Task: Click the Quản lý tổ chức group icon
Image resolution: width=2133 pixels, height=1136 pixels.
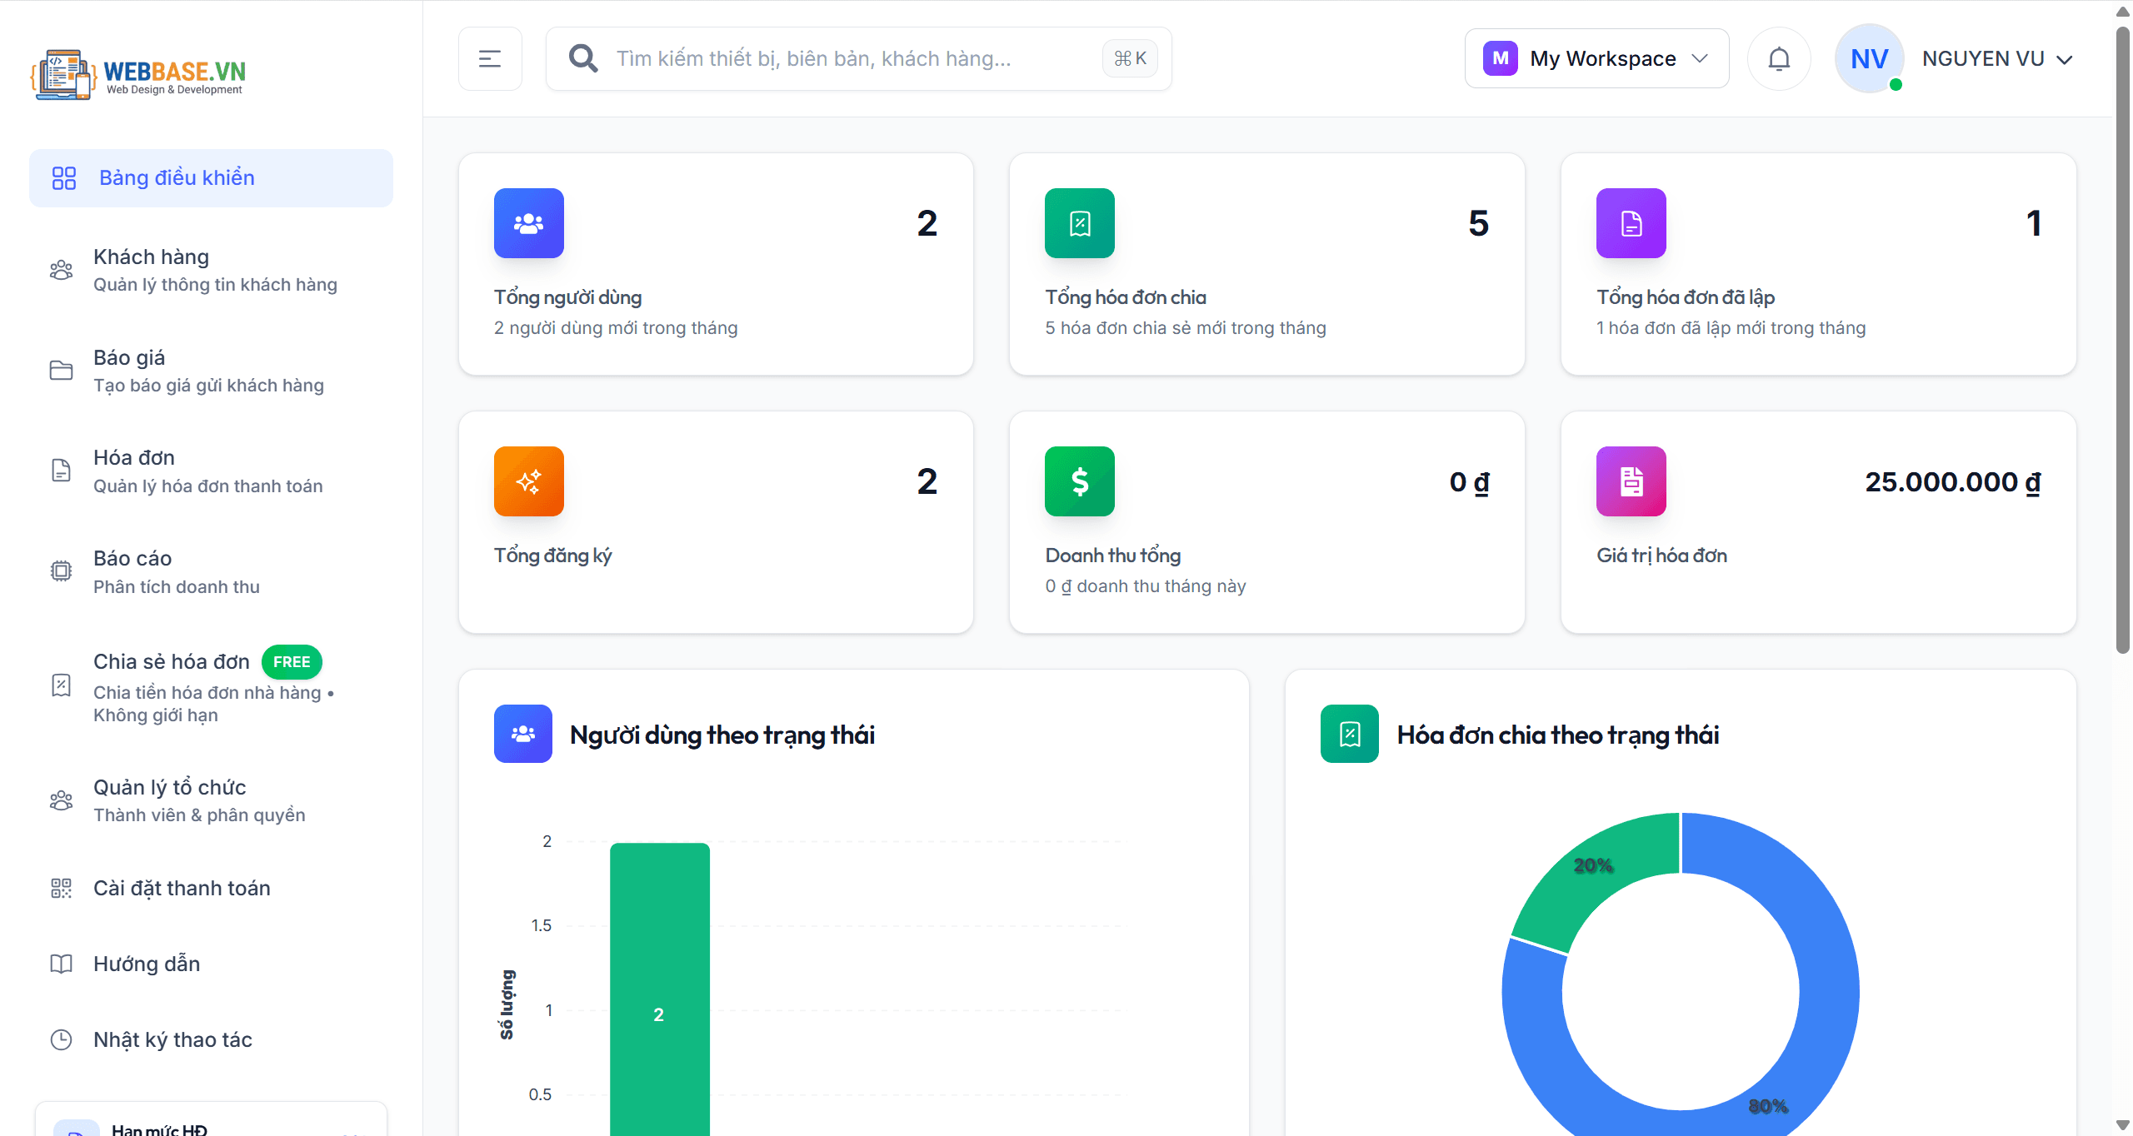Action: tap(62, 800)
